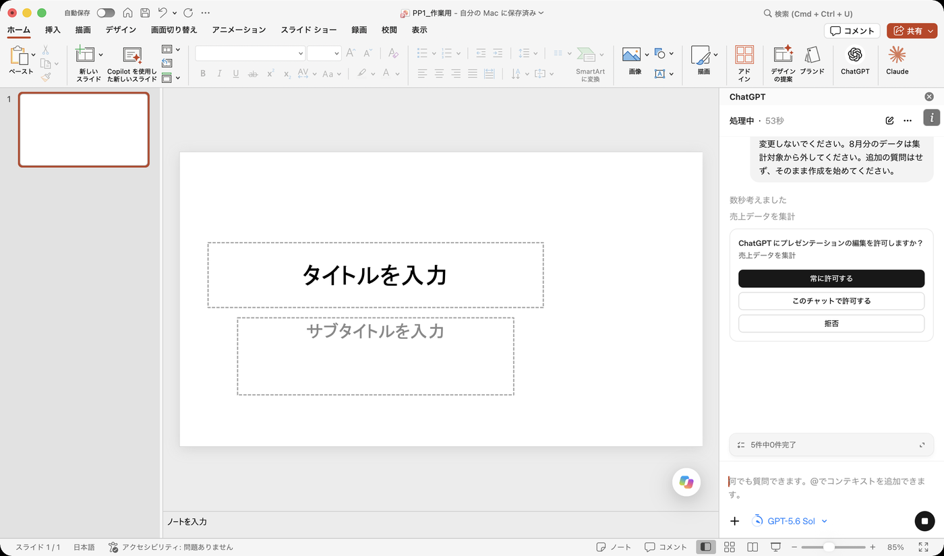Screen dimensions: 944x556
Task: Click the font color button
Action: tap(387, 73)
